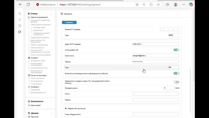Screen dimensions: 209x118
Task: Click the Адрес SMTP сервера field
Action: tap(155, 44)
